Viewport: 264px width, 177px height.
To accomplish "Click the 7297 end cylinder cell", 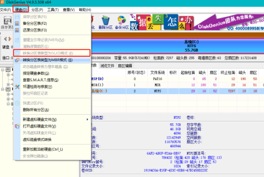I will (x=231, y=91).
